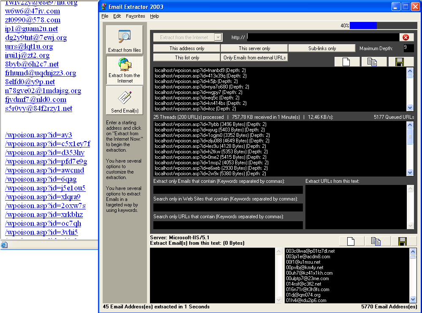Viewport: 422px width, 313px height.
Task: Select email 003c8lwa@p01tz7dl.net
Action: click(310, 251)
